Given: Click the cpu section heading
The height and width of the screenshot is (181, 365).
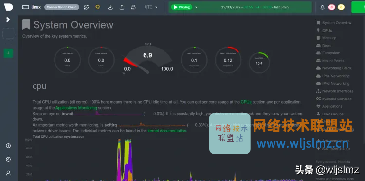Looking at the screenshot, I should click(x=39, y=86).
